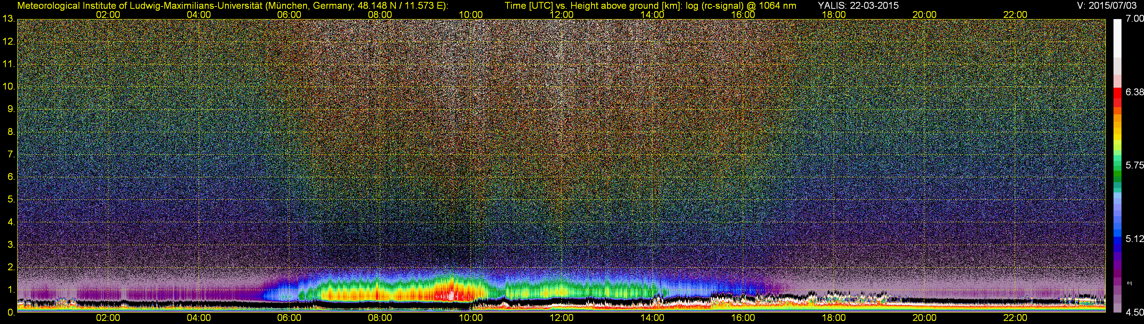The width and height of the screenshot is (1144, 324).
Task: Select 06:00 on the bottom time axis
Action: coord(289,318)
